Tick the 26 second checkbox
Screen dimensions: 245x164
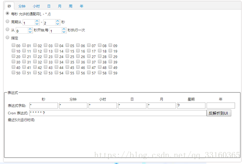coord(78,56)
